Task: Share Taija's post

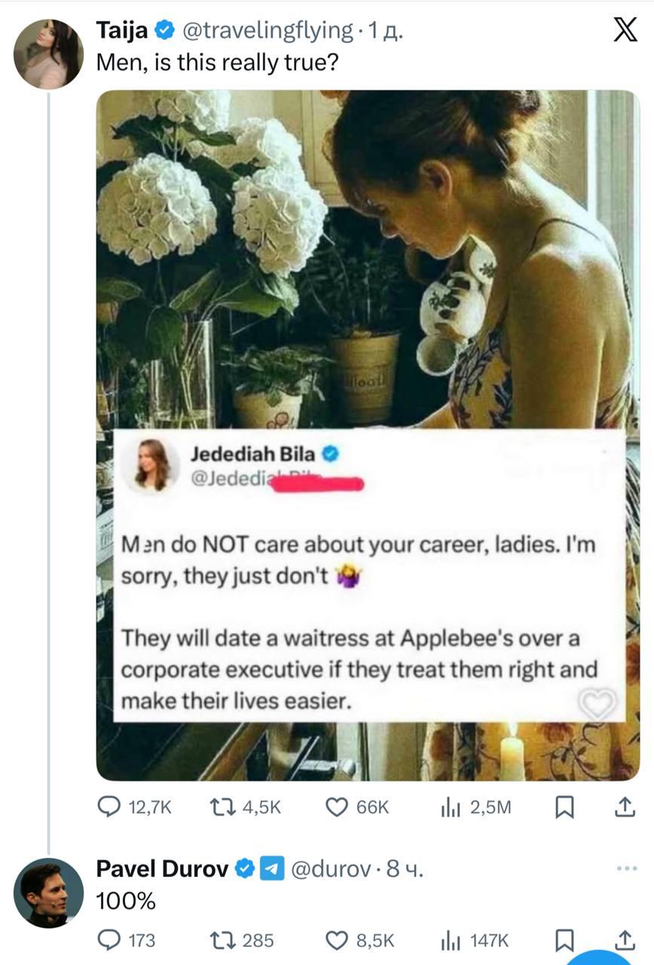Action: [x=624, y=807]
